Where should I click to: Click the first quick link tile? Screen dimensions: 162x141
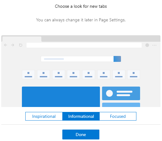pyautogui.click(x=28, y=75)
